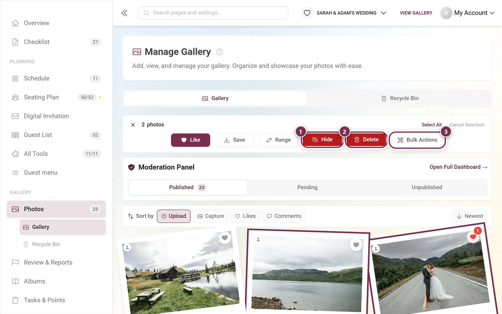Switch to the Gallery tab
This screenshot has width=502, height=314.
[x=215, y=98]
